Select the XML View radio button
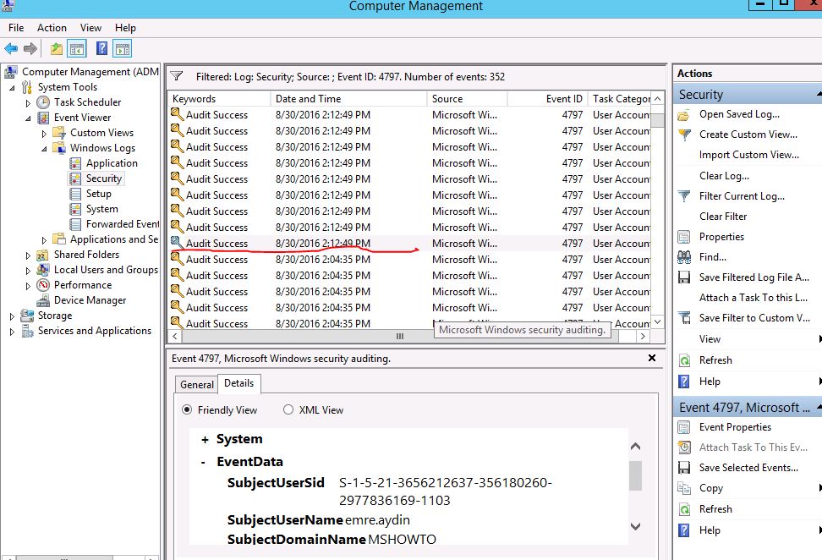Screen dimensions: 822x560 288,410
